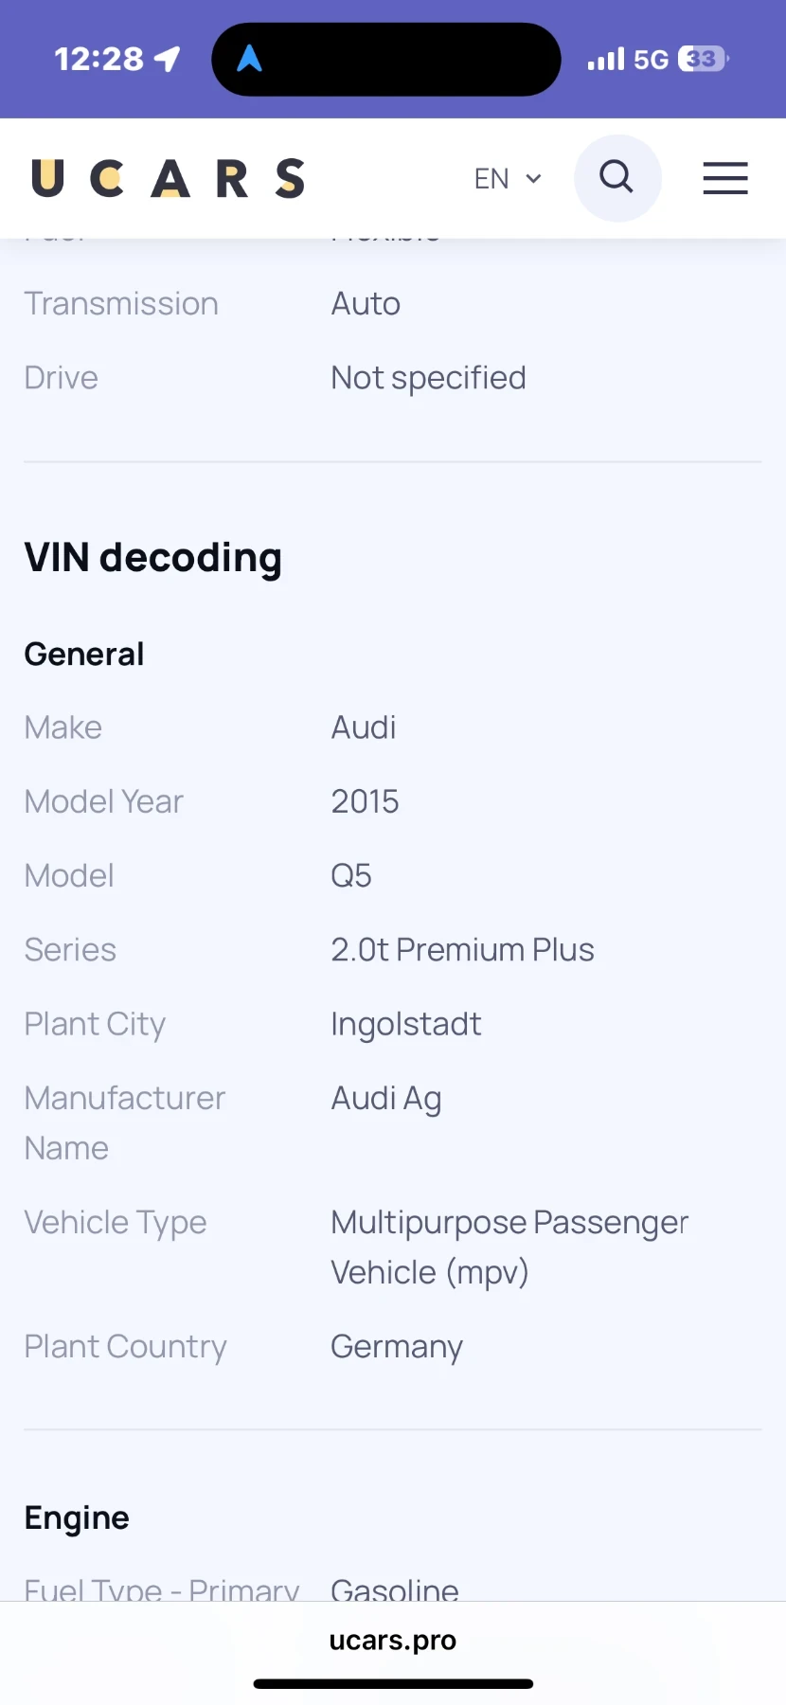786x1705 pixels.
Task: Tap the ucars.pro address bar
Action: (x=393, y=1640)
